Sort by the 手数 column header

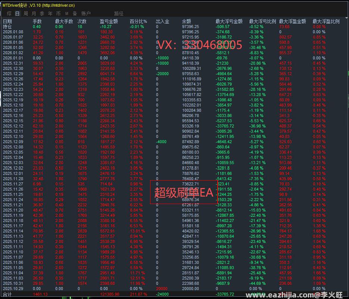[37, 21]
